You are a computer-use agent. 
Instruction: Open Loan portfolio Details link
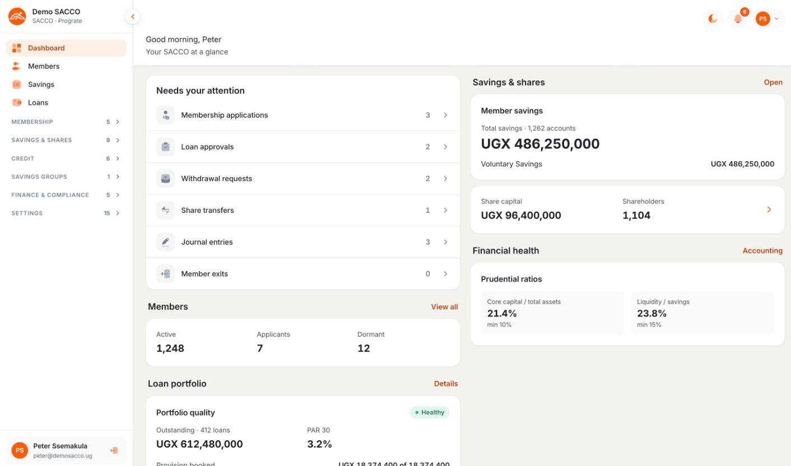pyautogui.click(x=446, y=384)
